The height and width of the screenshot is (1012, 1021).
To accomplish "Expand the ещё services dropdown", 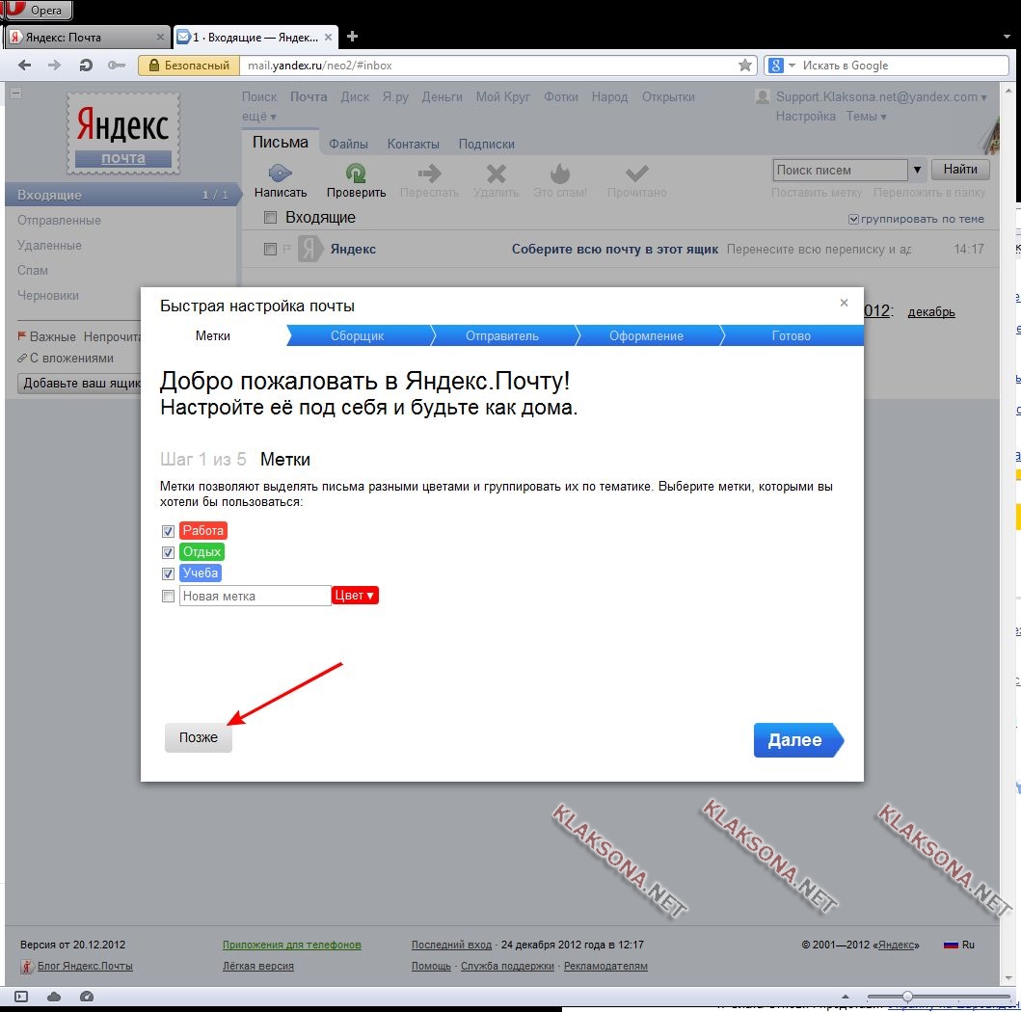I will pos(259,117).
